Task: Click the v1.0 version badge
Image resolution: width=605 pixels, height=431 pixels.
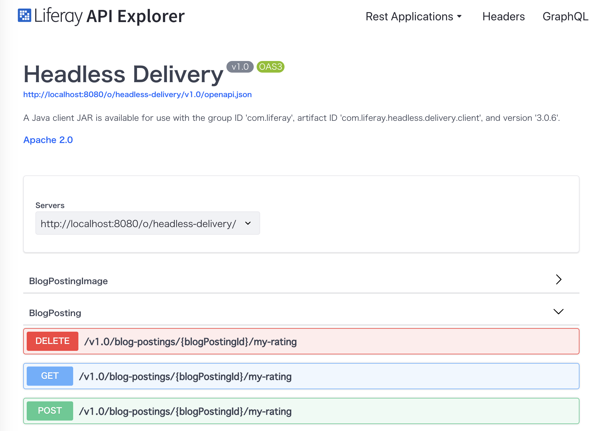Action: (240, 67)
